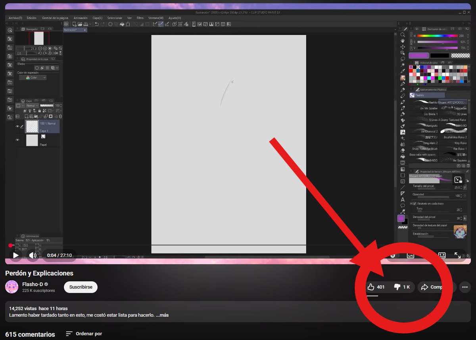The width and height of the screenshot is (476, 340).
Task: Click the Hue rainbow slider
Action: coord(438,36)
